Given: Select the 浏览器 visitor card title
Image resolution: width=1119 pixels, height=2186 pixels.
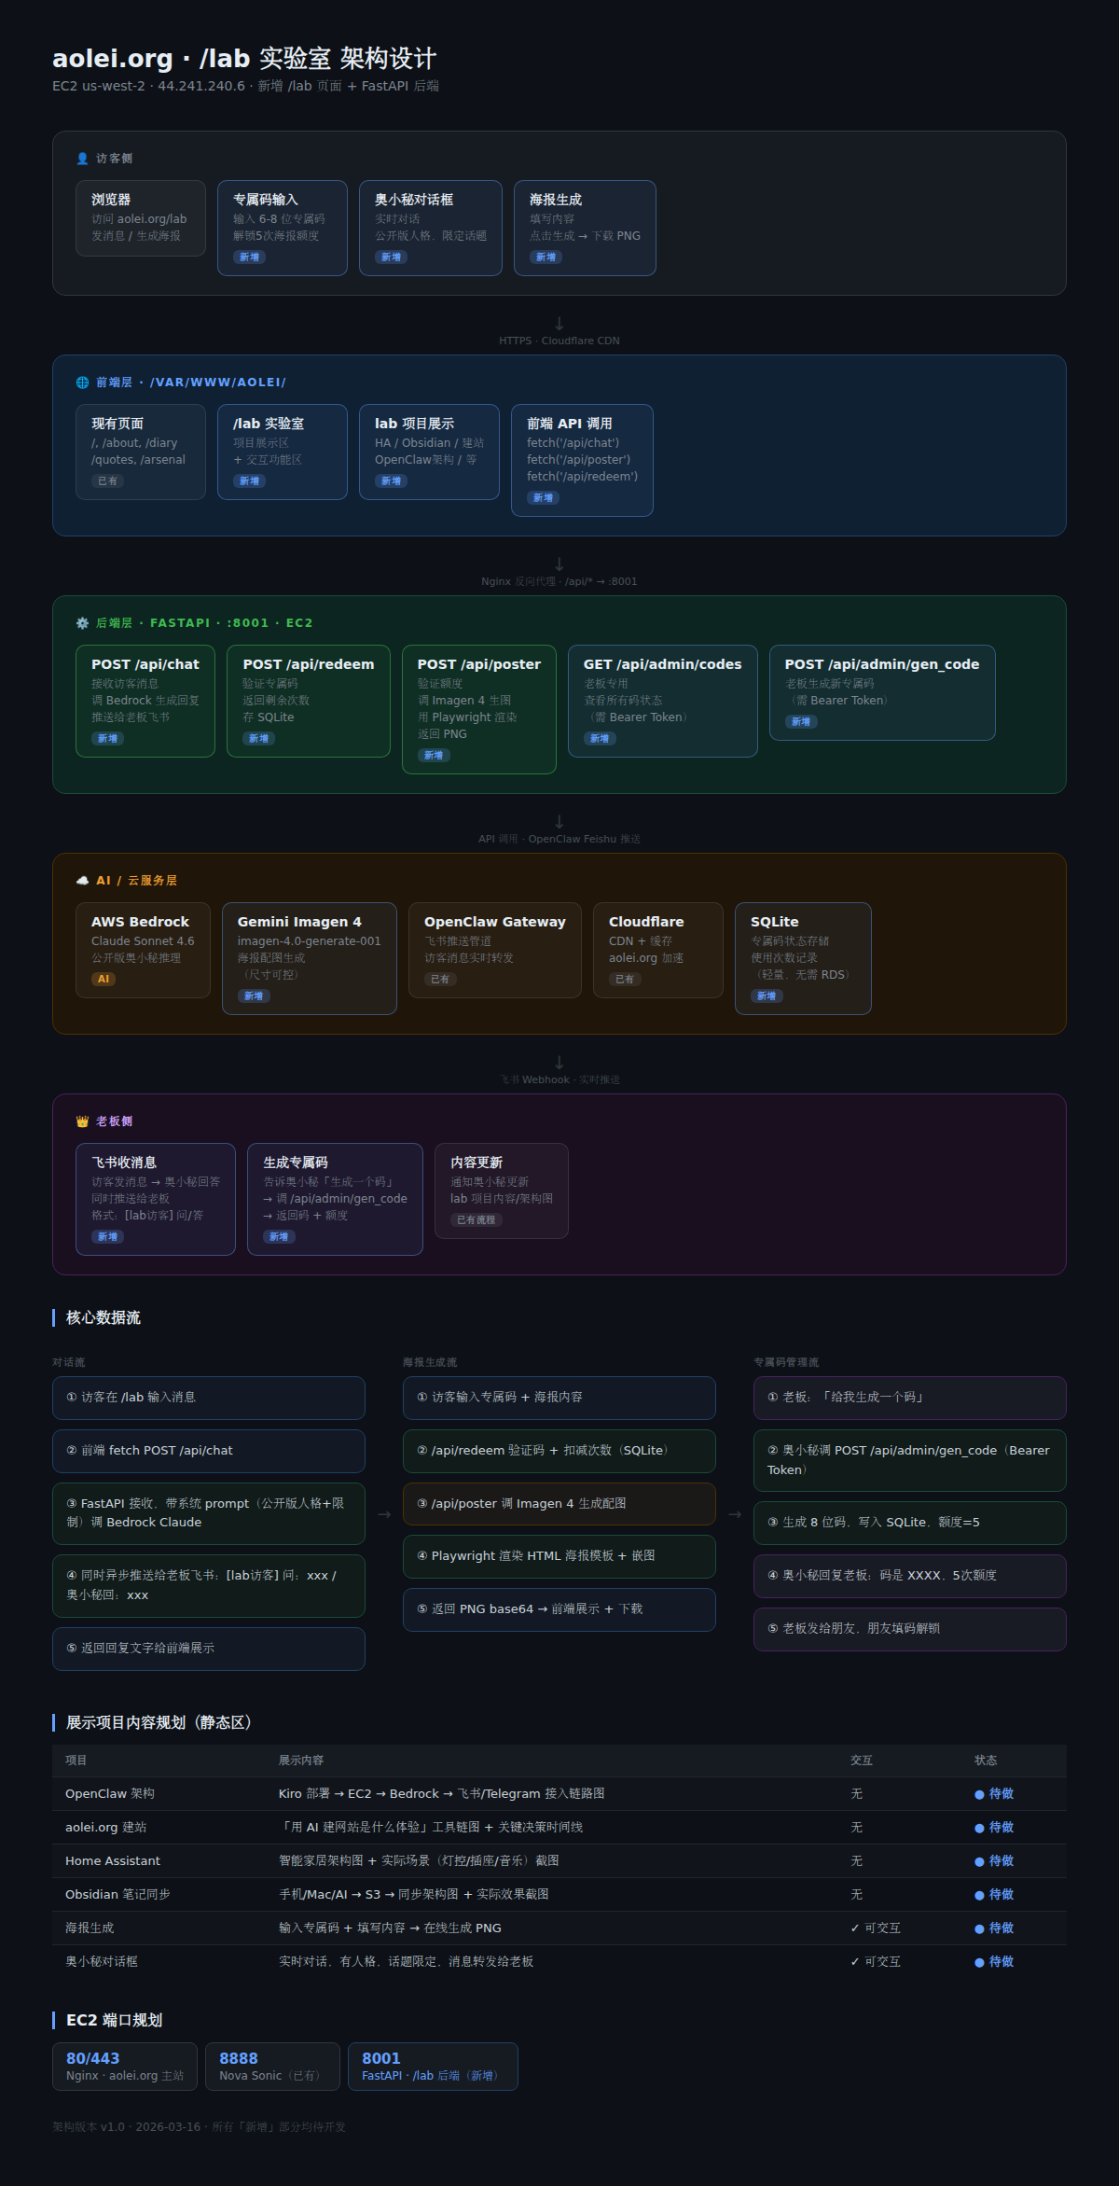Looking at the screenshot, I should click(x=111, y=200).
